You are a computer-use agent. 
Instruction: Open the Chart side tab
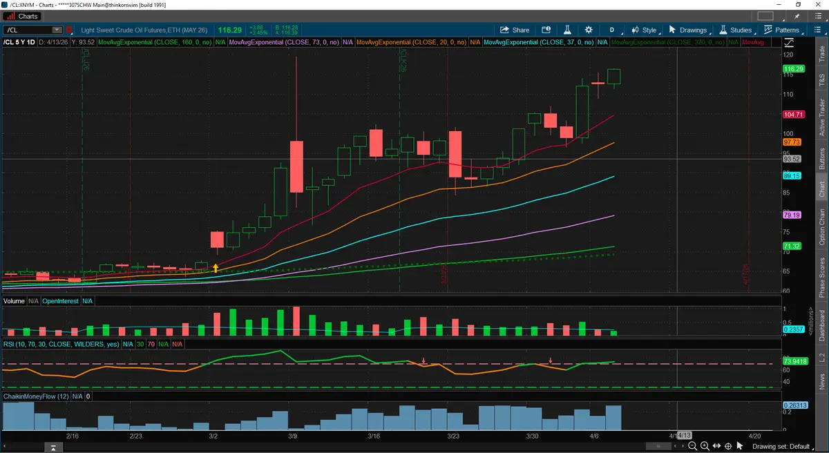821,189
